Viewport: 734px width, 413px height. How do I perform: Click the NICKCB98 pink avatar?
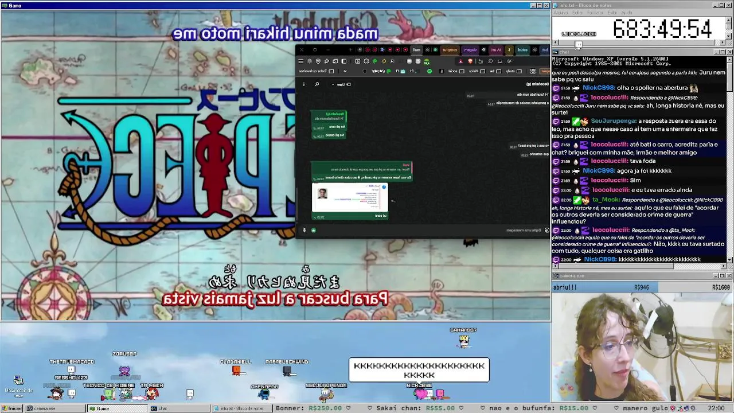(x=420, y=394)
